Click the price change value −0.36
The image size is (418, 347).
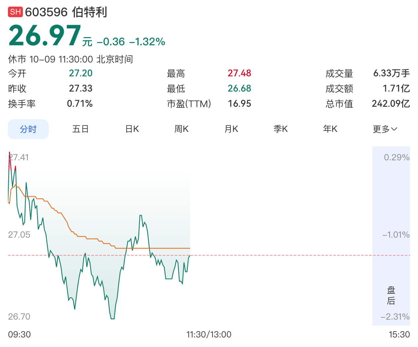111,42
